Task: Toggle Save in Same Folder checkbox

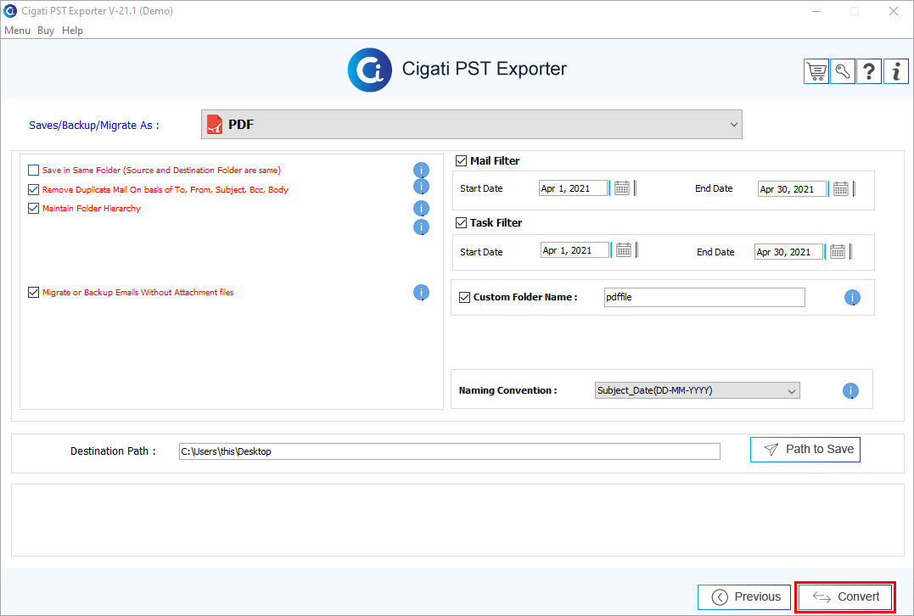Action: click(33, 171)
